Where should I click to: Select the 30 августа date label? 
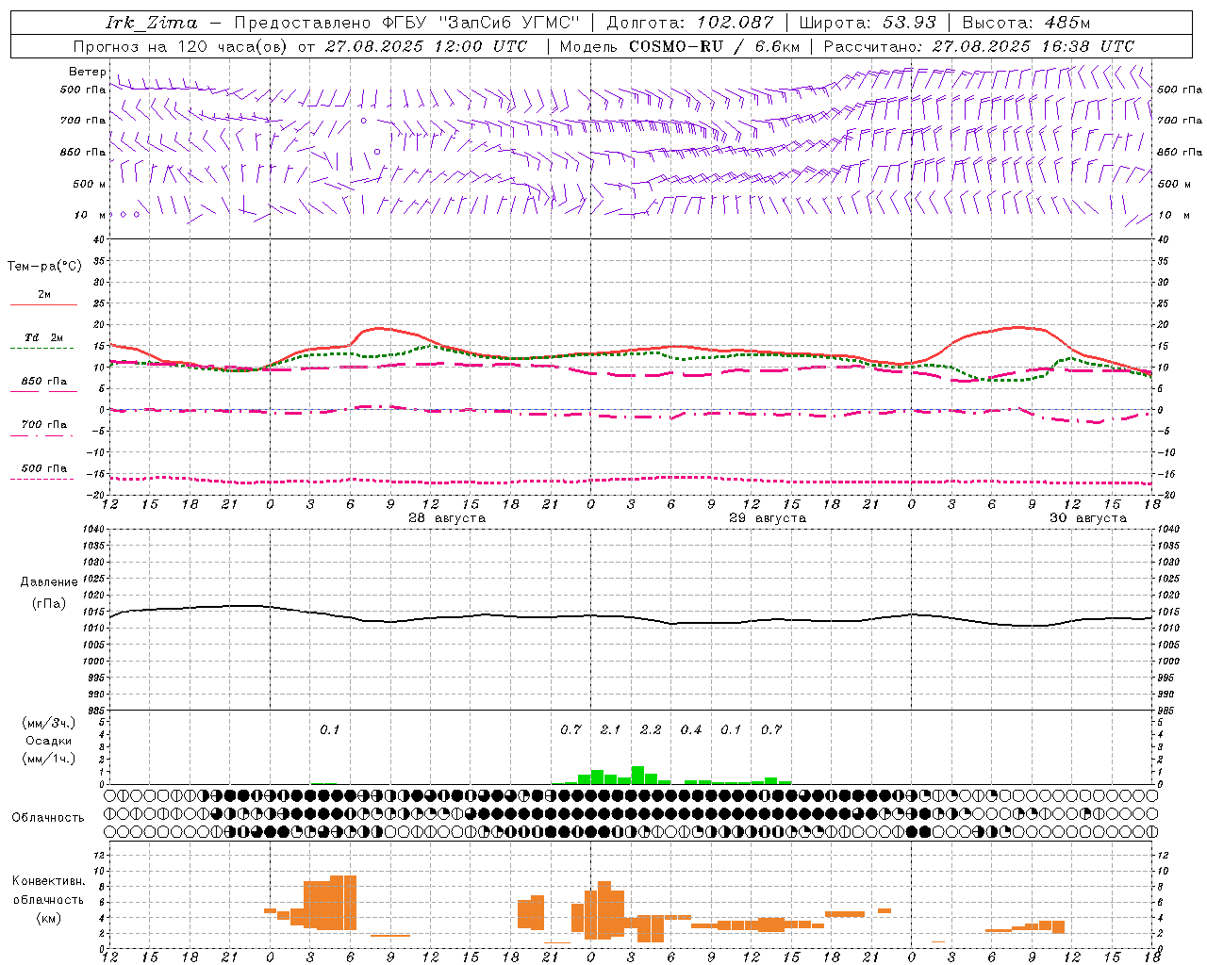pos(1088,518)
